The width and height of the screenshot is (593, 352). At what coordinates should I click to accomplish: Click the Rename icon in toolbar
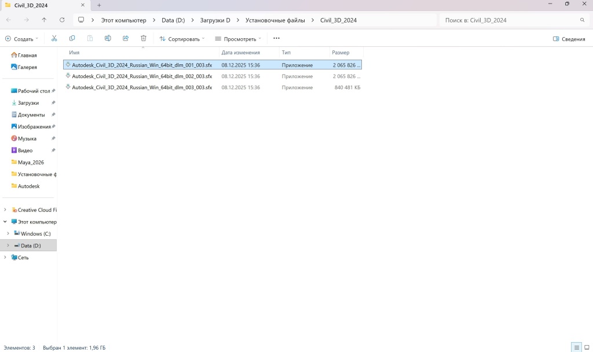108,39
